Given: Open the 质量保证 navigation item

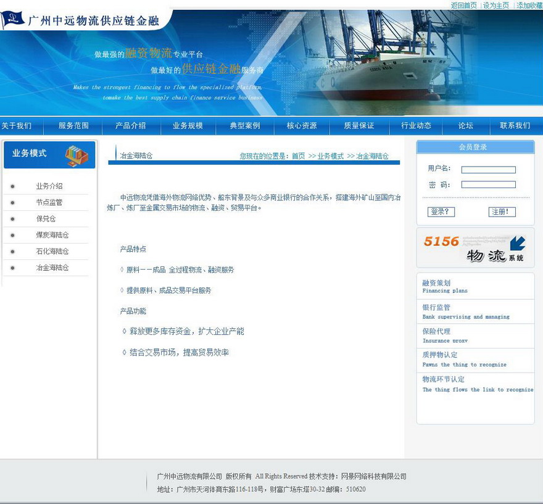Looking at the screenshot, I should tap(359, 126).
